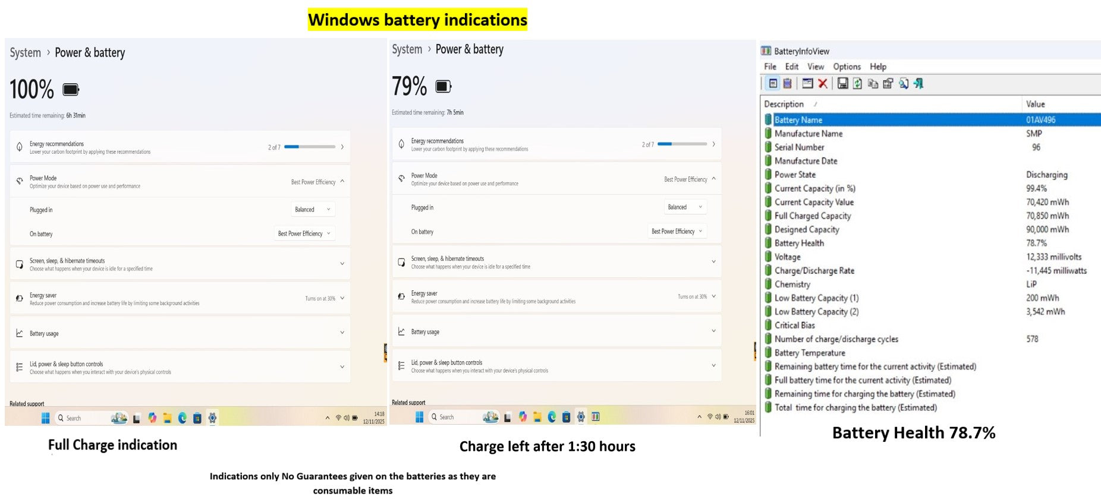The width and height of the screenshot is (1101, 503).
Task: Click the floppy disk save icon
Action: point(842,84)
